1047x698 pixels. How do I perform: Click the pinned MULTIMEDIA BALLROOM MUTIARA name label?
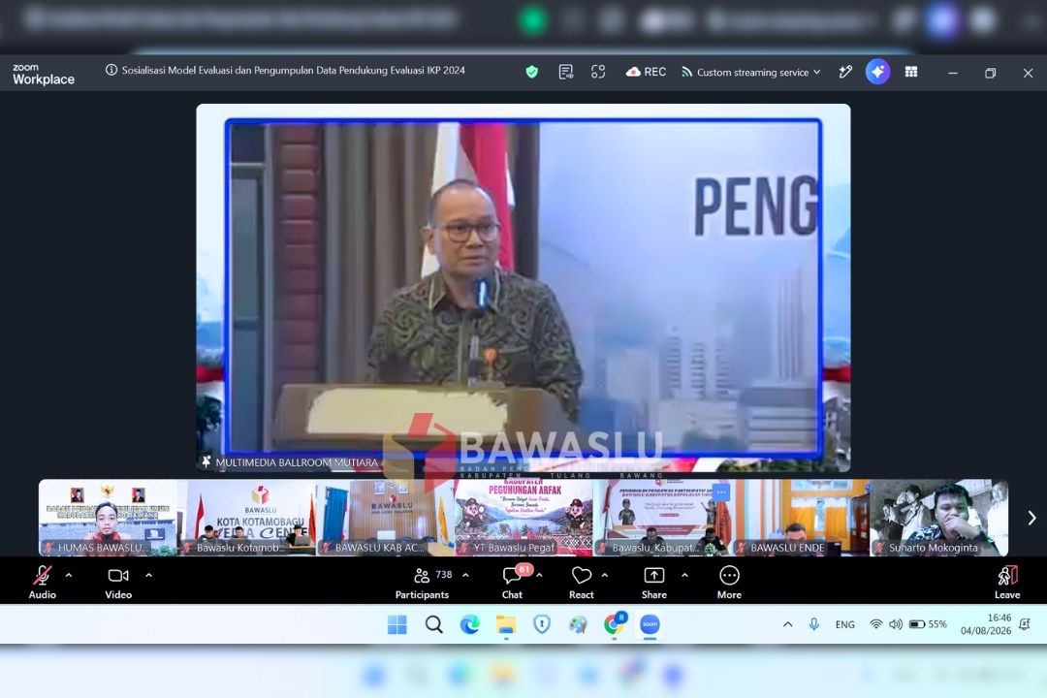click(291, 462)
